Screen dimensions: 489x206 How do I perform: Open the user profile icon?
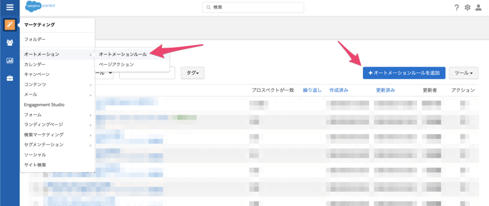[478, 7]
